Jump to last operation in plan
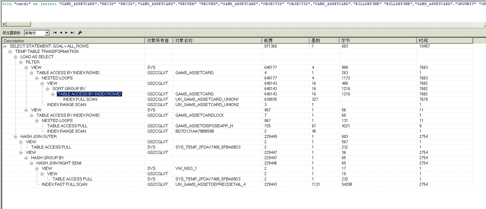 72,33
